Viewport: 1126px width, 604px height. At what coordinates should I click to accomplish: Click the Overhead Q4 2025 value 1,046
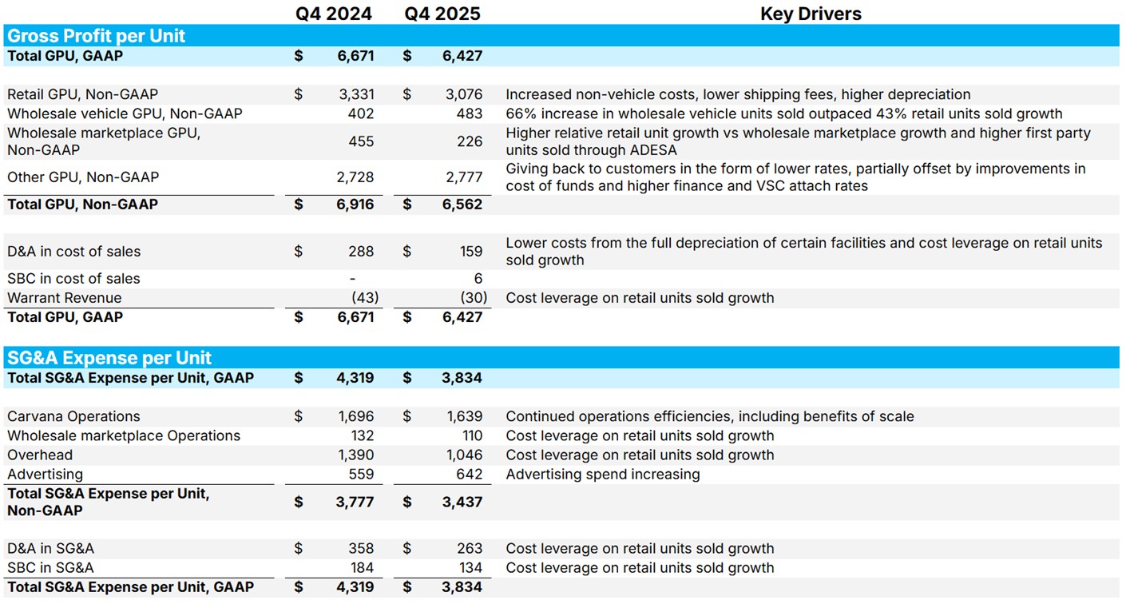coord(464,455)
